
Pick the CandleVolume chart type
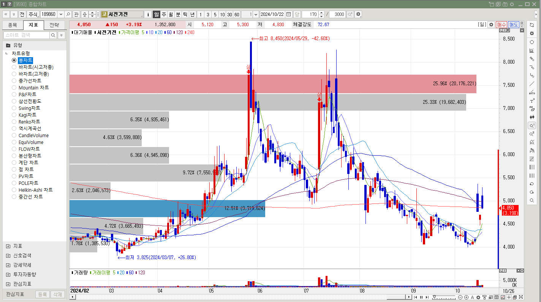click(14, 135)
